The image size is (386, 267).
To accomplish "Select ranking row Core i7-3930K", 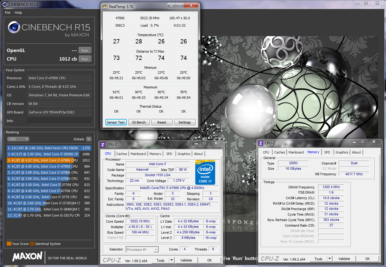I will coord(49,154).
